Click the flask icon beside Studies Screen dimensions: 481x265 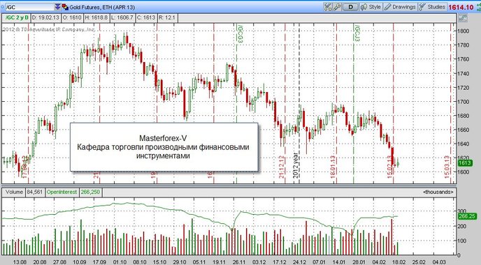422,7
